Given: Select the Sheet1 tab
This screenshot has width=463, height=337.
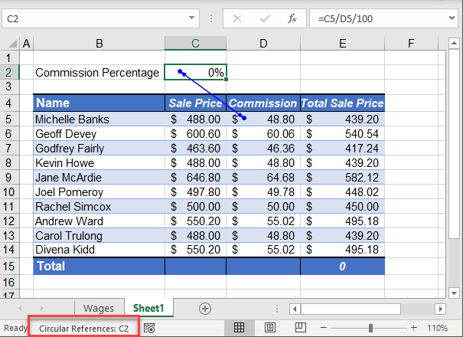Looking at the screenshot, I should point(148,308).
